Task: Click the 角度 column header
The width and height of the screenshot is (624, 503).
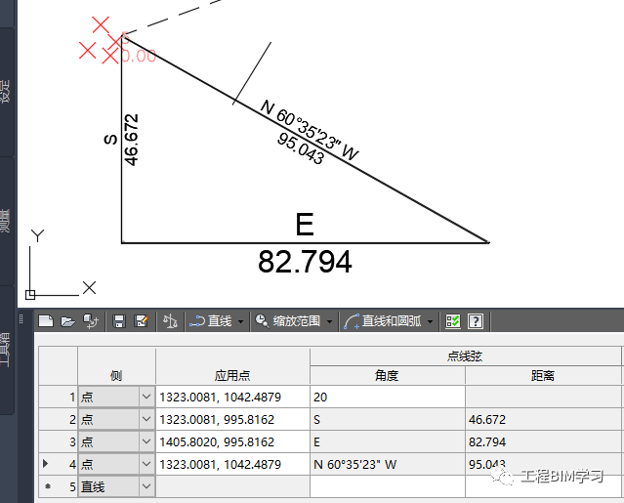Action: pos(388,375)
